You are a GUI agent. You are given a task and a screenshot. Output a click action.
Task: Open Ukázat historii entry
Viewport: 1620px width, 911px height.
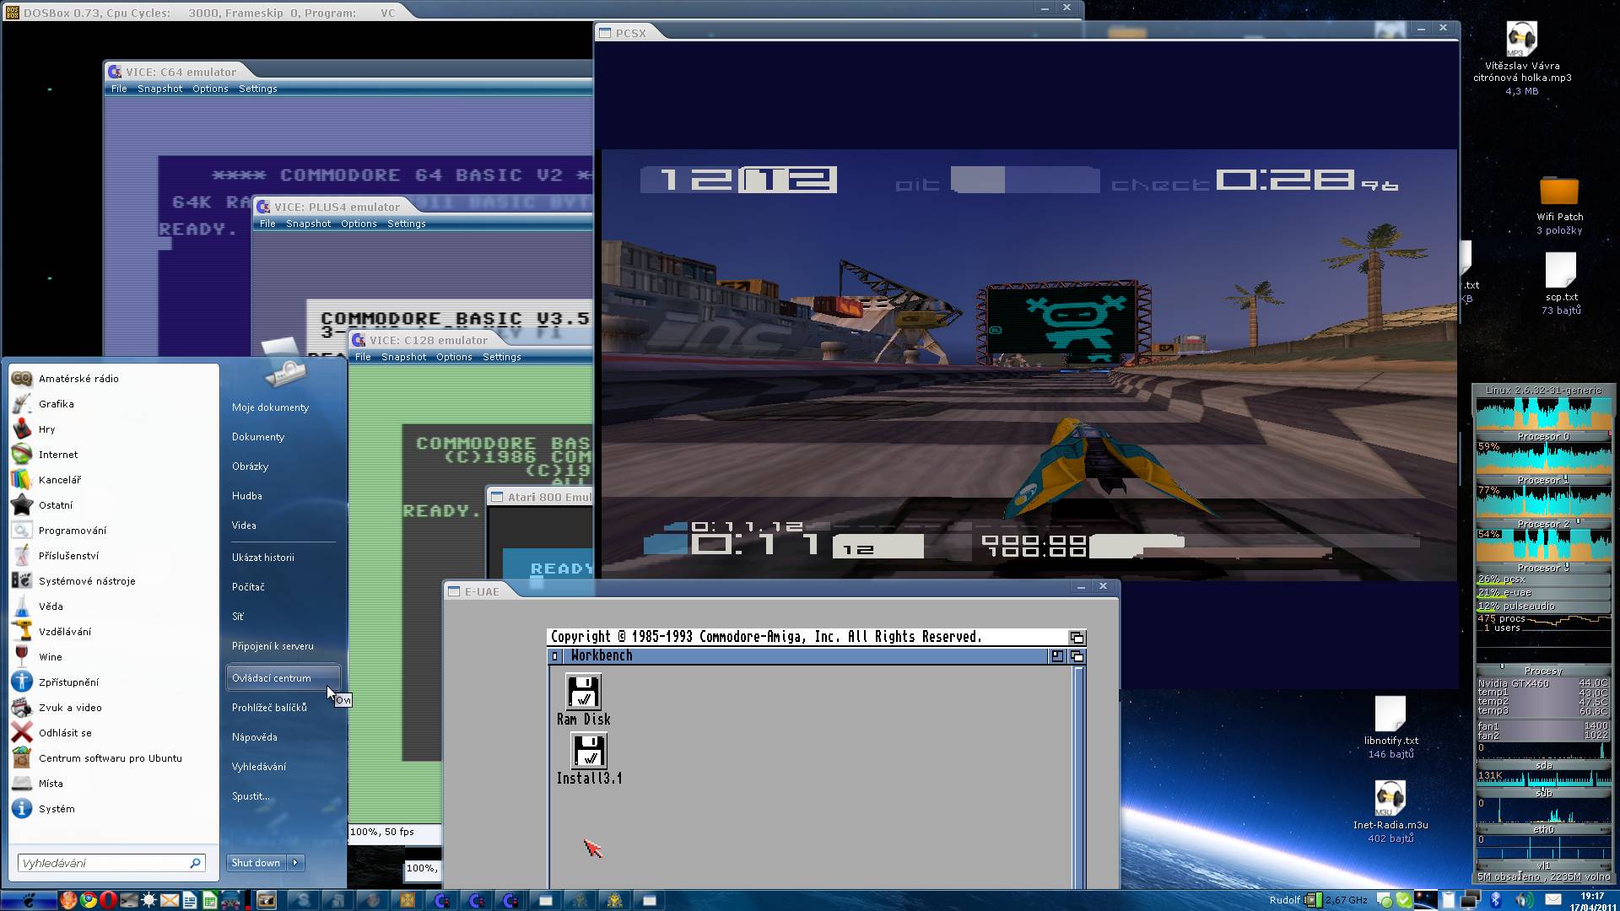[263, 558]
